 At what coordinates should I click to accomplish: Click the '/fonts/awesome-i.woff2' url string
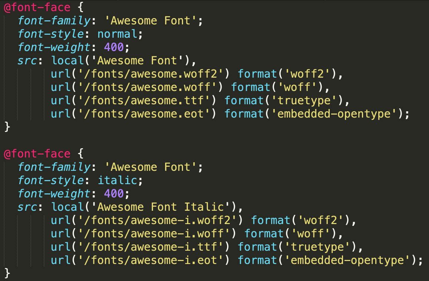coord(158,220)
